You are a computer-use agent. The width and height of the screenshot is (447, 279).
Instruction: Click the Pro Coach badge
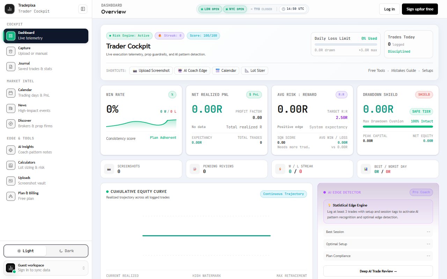(x=421, y=192)
